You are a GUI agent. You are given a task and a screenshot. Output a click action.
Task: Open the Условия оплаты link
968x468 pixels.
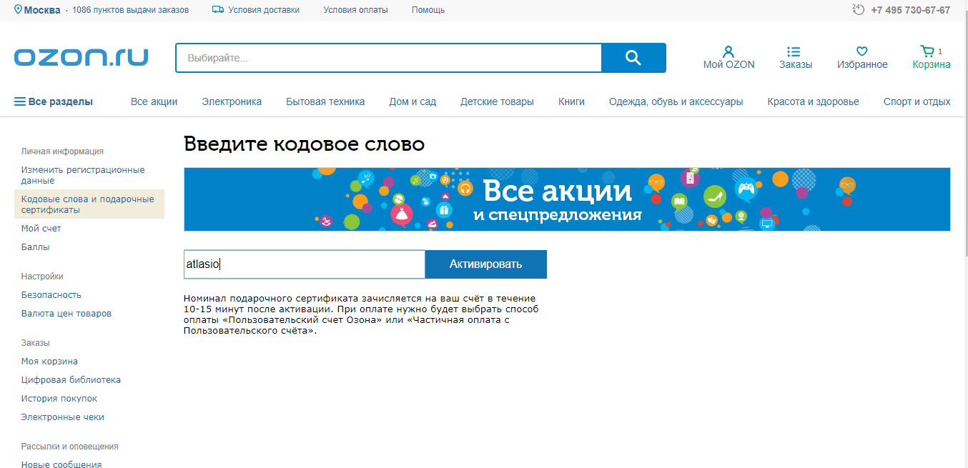(x=355, y=10)
